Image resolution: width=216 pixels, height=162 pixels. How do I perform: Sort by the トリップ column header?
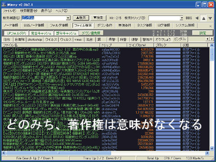pos(113,45)
